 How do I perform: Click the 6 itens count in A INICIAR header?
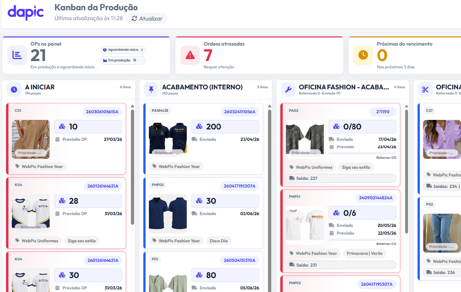point(125,87)
